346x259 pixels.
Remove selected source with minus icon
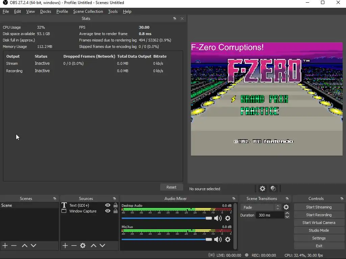pos(74,246)
